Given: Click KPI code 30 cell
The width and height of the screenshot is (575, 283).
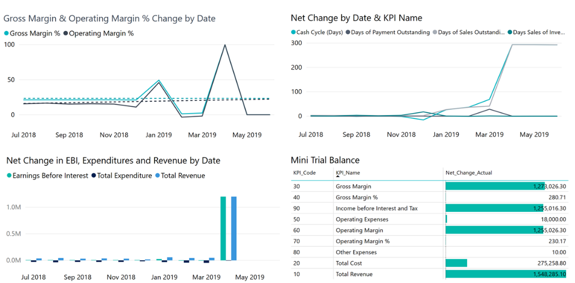Looking at the screenshot, I should [312, 186].
